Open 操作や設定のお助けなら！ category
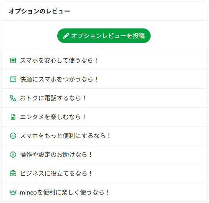Viewport: 209px width, 203px height. tap(104, 155)
